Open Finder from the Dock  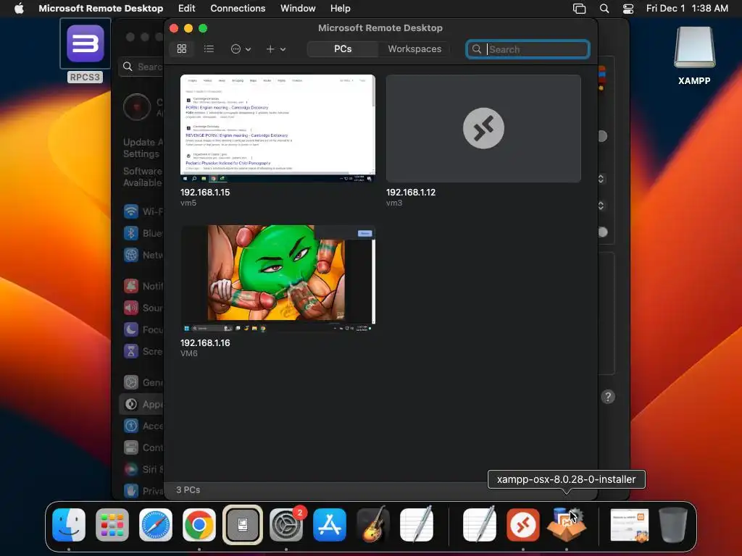69,524
